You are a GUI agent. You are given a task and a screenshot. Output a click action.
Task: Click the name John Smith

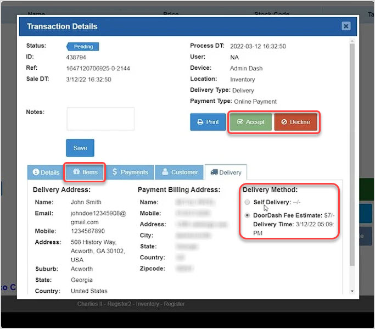tap(86, 202)
